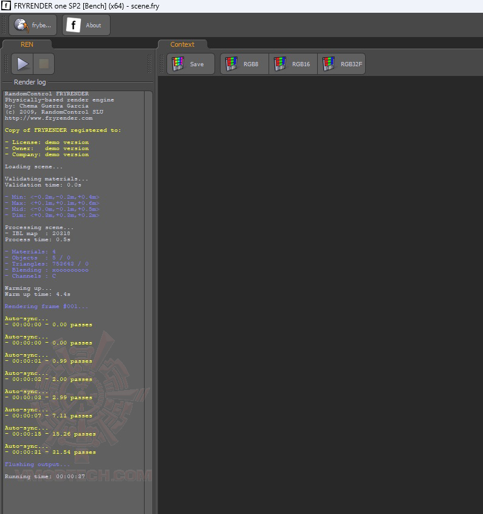Select the 'Rendering frame #001...' line
The height and width of the screenshot is (514, 483).
(x=46, y=306)
